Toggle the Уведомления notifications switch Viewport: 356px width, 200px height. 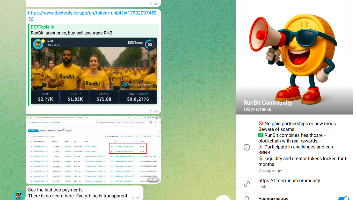point(344,199)
